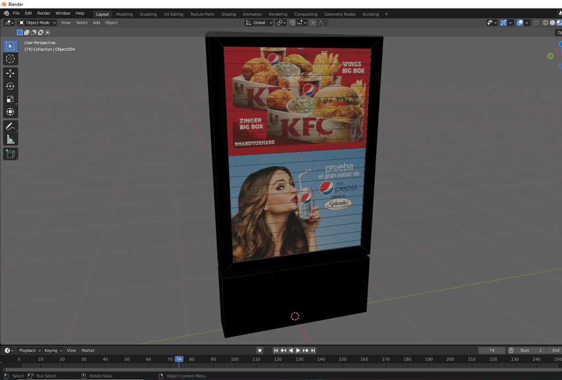Open the Object Mode dropdown
The width and height of the screenshot is (562, 380).
point(37,22)
